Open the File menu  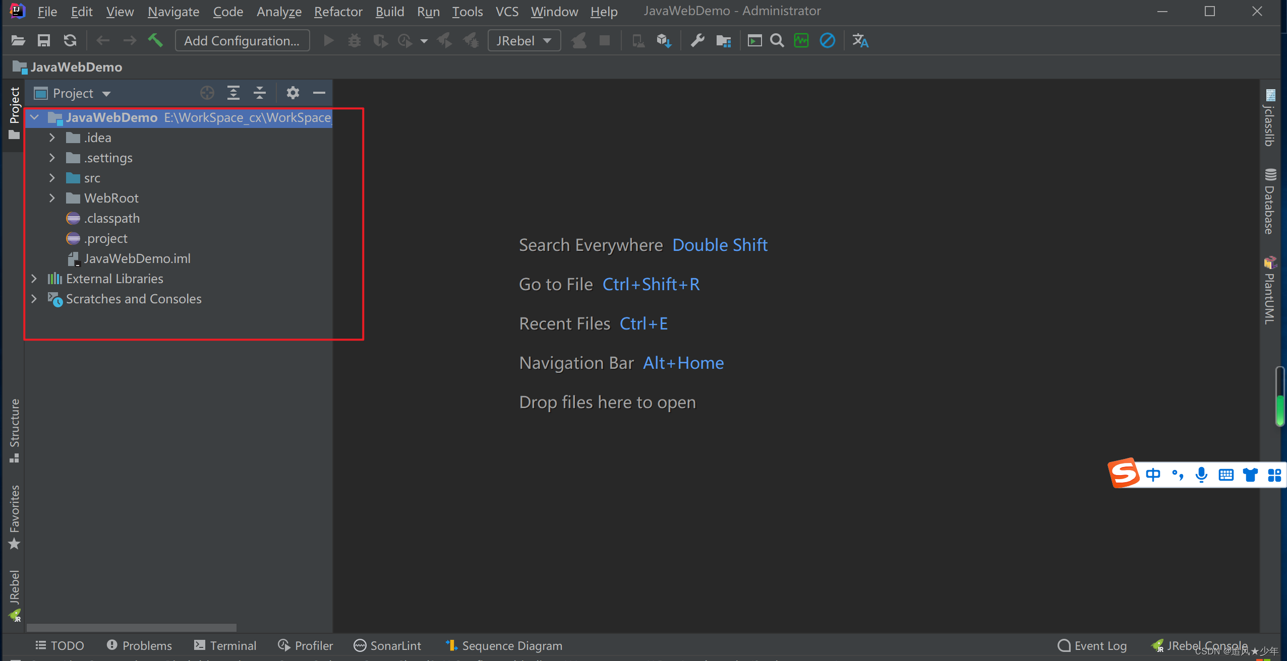47,11
